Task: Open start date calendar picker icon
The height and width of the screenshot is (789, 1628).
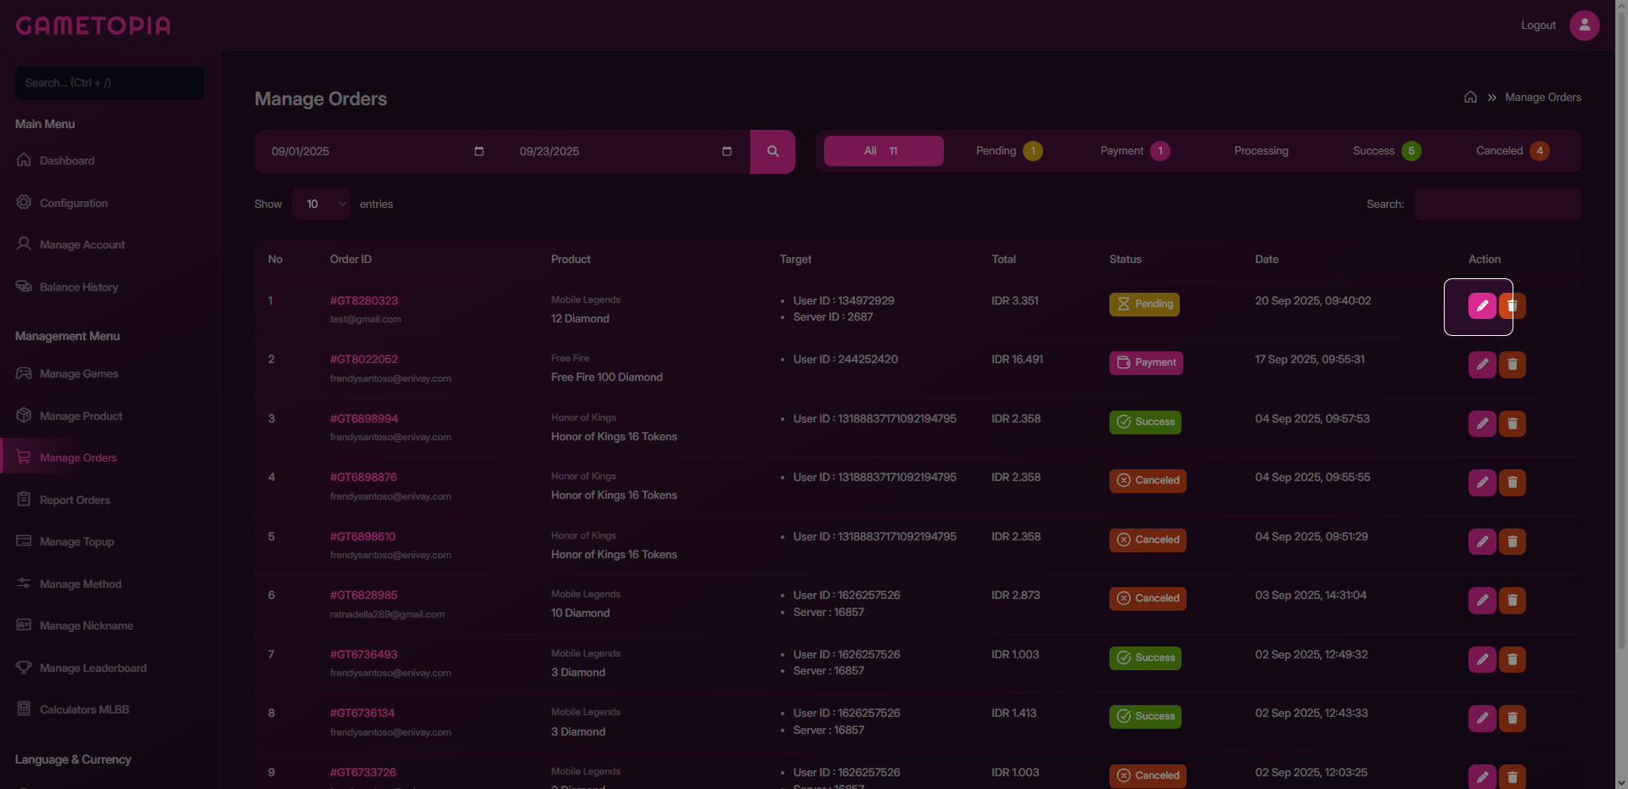Action: [x=479, y=151]
